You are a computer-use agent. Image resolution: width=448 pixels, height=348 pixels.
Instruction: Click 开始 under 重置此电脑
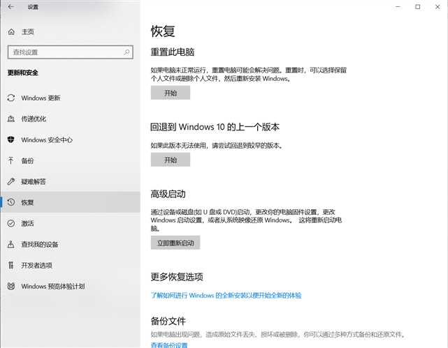click(171, 93)
